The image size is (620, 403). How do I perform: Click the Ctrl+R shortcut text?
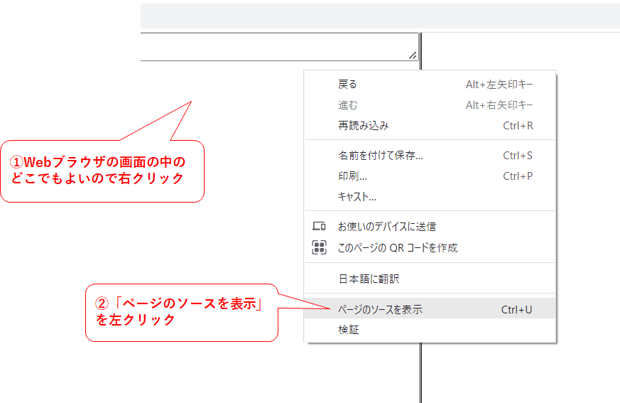point(518,126)
